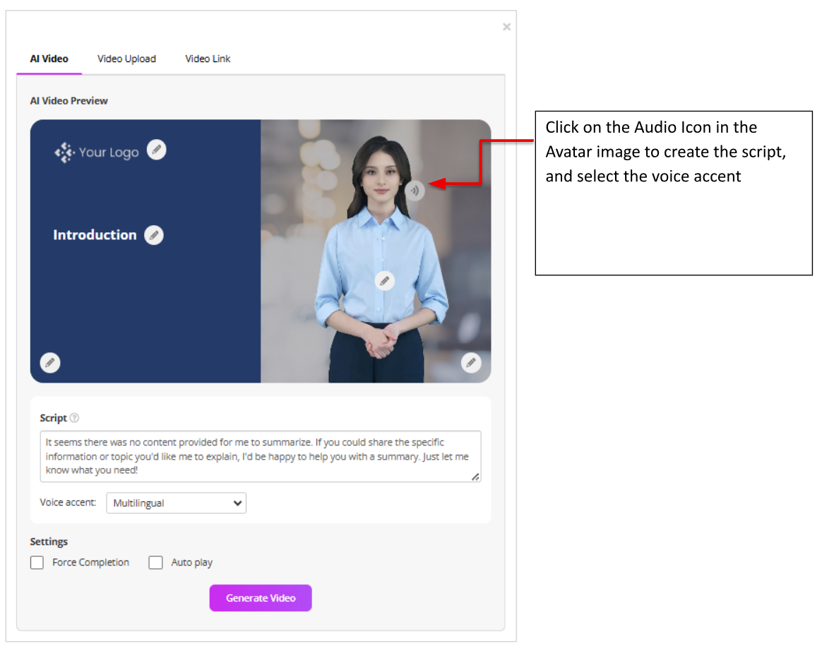Screen dimensions: 822x653
Task: Click the Settings heading
Action: [x=49, y=541]
